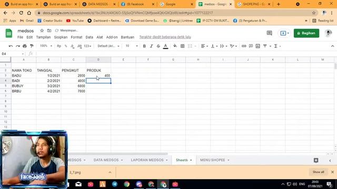Click the Insert link icon
Image resolution: width=337 pixels, height=189 pixels.
244,46
